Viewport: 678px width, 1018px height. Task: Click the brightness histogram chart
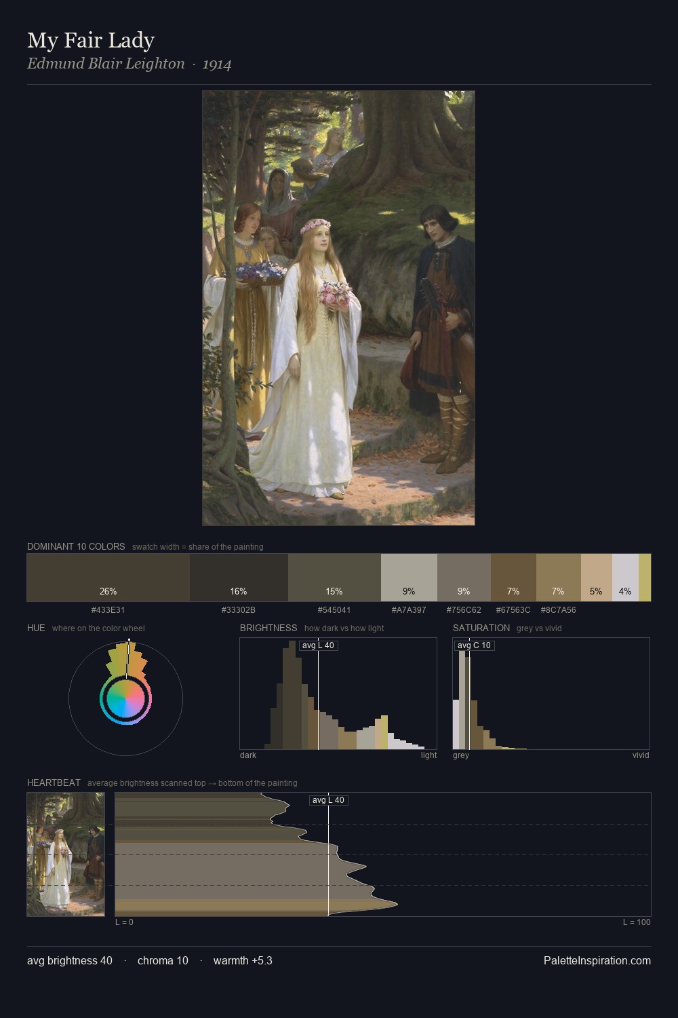tap(338, 694)
